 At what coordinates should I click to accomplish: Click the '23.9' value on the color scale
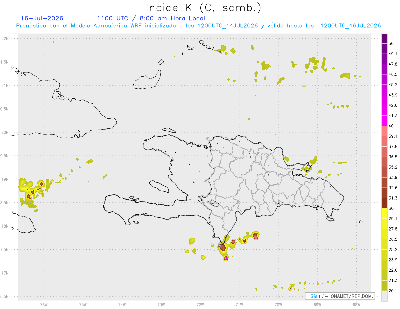[393, 260]
